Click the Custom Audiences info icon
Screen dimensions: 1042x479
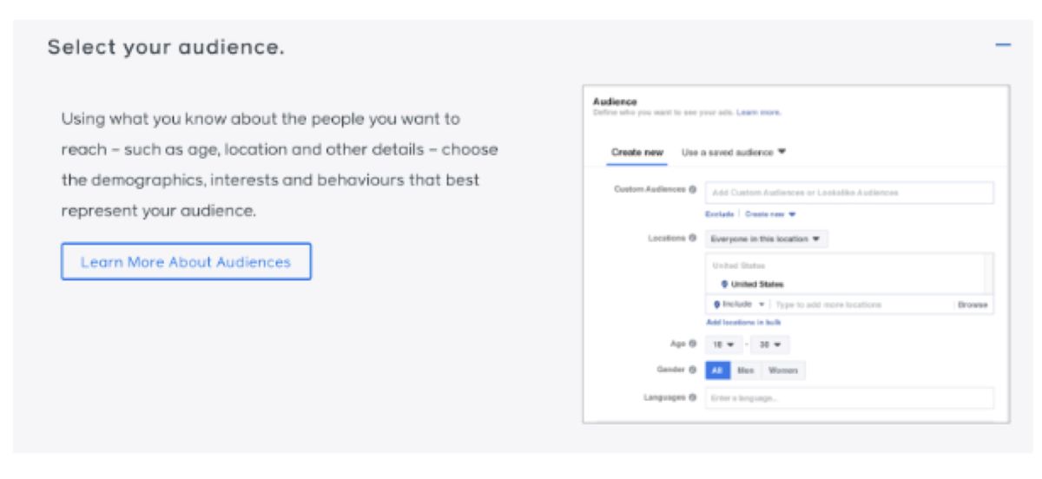click(x=692, y=189)
